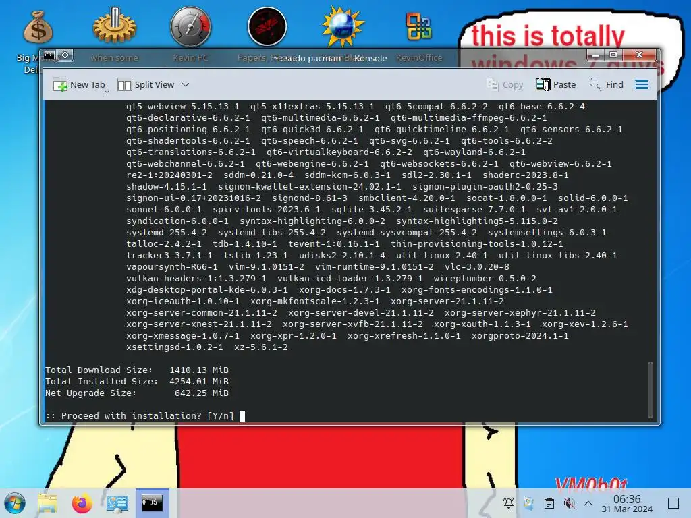Launch Firefox from the taskbar
691x518 pixels.
(x=82, y=503)
